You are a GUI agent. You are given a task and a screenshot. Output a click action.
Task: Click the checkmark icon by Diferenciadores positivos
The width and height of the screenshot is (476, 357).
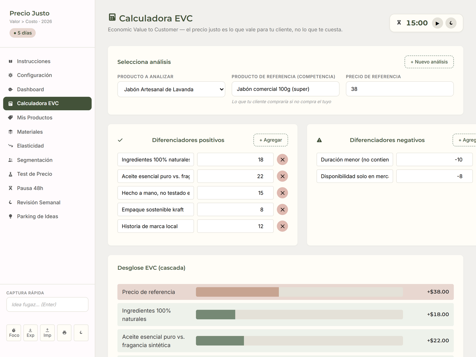point(120,140)
